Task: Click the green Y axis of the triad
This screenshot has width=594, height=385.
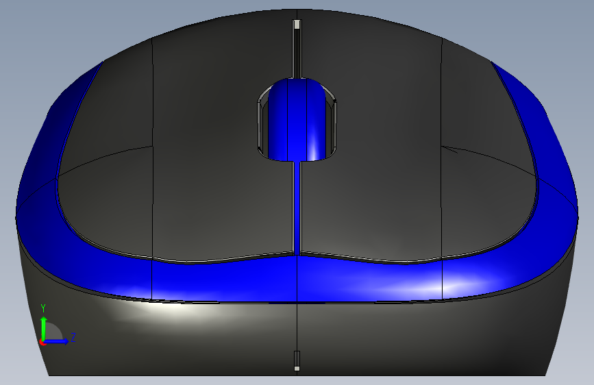Action: [x=44, y=329]
